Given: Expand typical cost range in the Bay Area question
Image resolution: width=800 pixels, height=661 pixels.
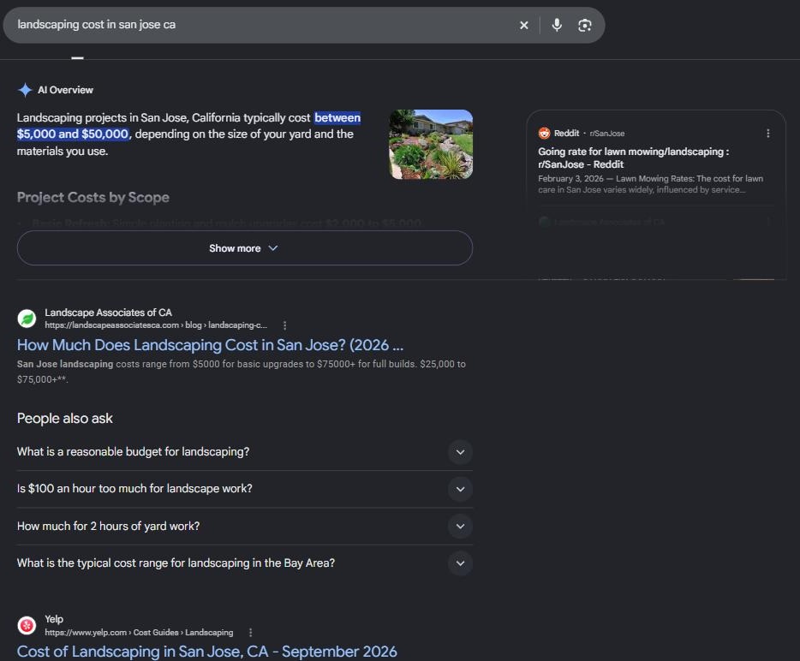Looking at the screenshot, I should 244,563.
